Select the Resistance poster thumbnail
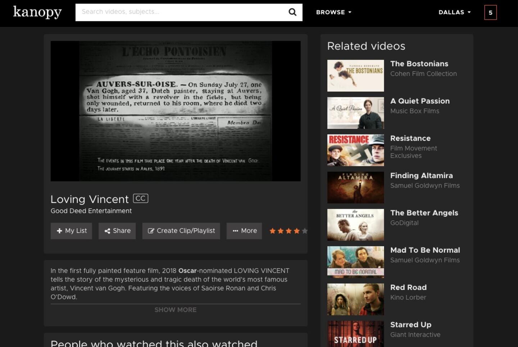Viewport: 518px width, 347px height. 355,150
